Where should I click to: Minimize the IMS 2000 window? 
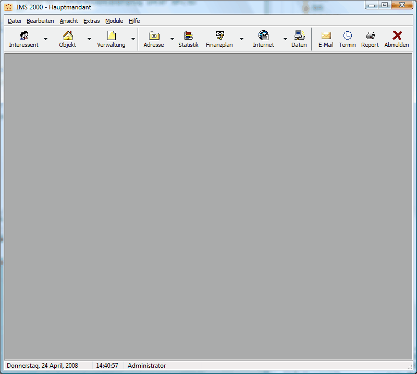pos(372,5)
